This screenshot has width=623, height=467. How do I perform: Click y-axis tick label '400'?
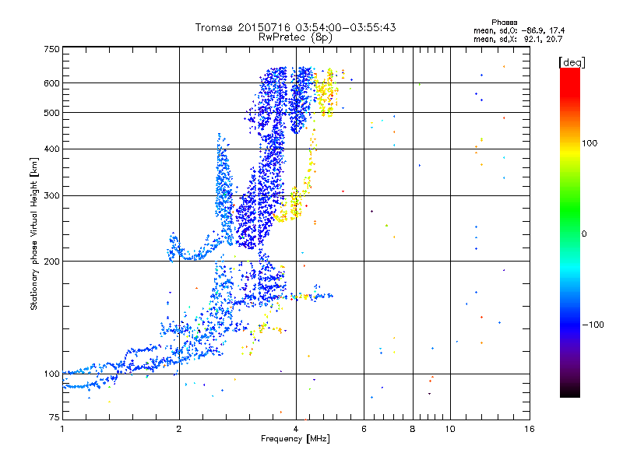pyautogui.click(x=51, y=149)
